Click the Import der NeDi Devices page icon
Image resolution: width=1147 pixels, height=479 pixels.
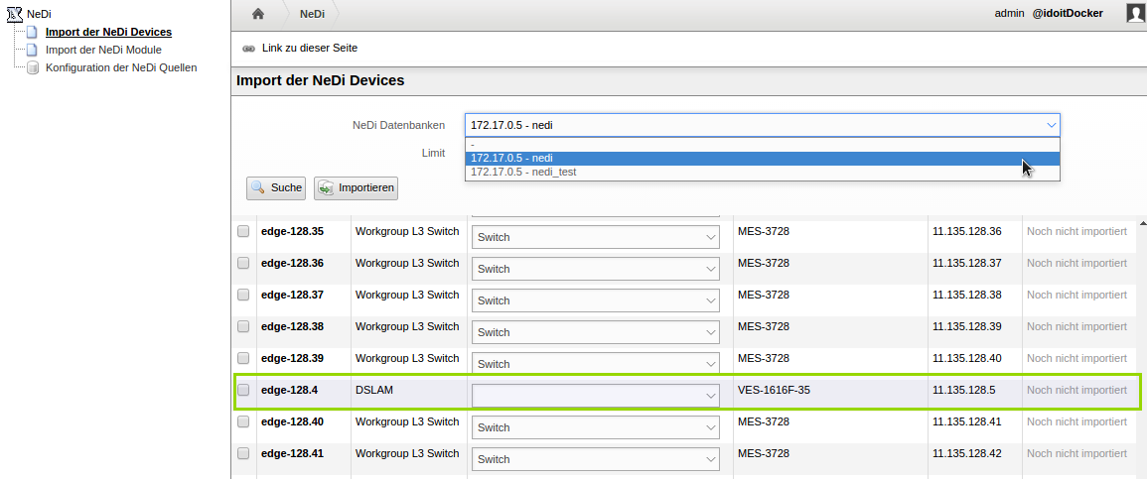point(33,32)
